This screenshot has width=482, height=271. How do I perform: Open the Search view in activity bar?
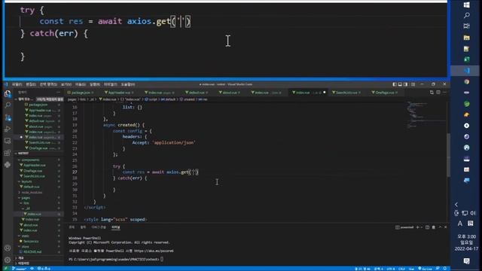(8, 105)
